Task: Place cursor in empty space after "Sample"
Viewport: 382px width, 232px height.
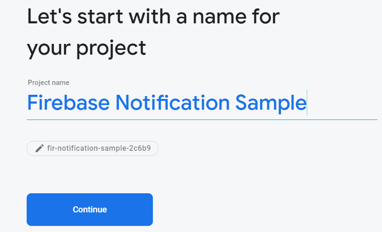Action: [341, 103]
